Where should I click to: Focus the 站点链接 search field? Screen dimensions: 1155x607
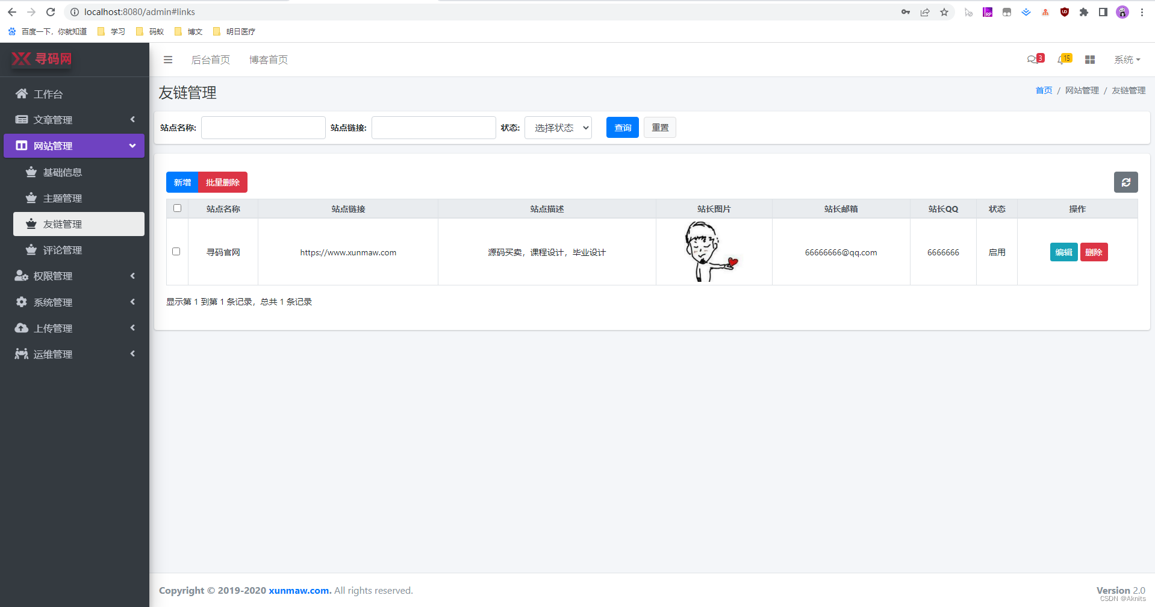pyautogui.click(x=434, y=128)
